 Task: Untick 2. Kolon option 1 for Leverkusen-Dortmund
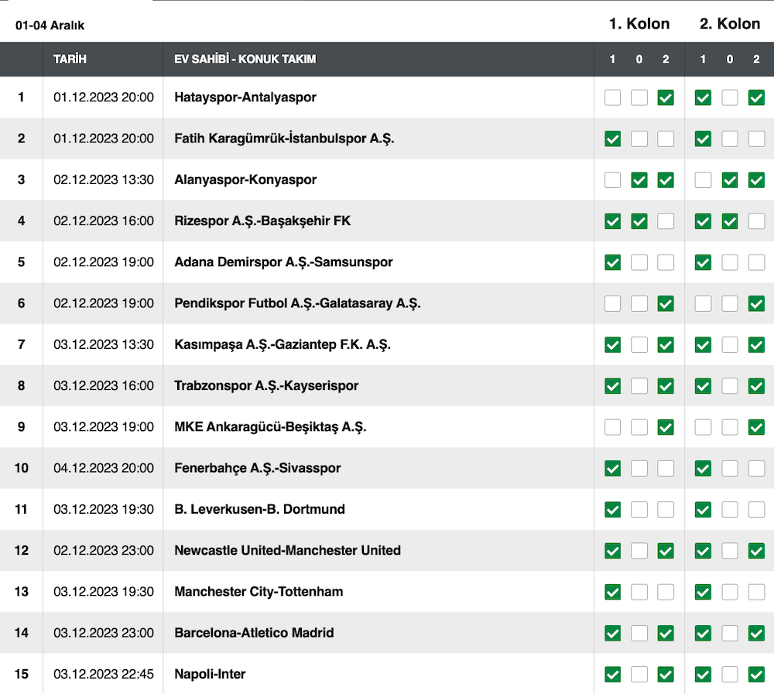pyautogui.click(x=703, y=510)
